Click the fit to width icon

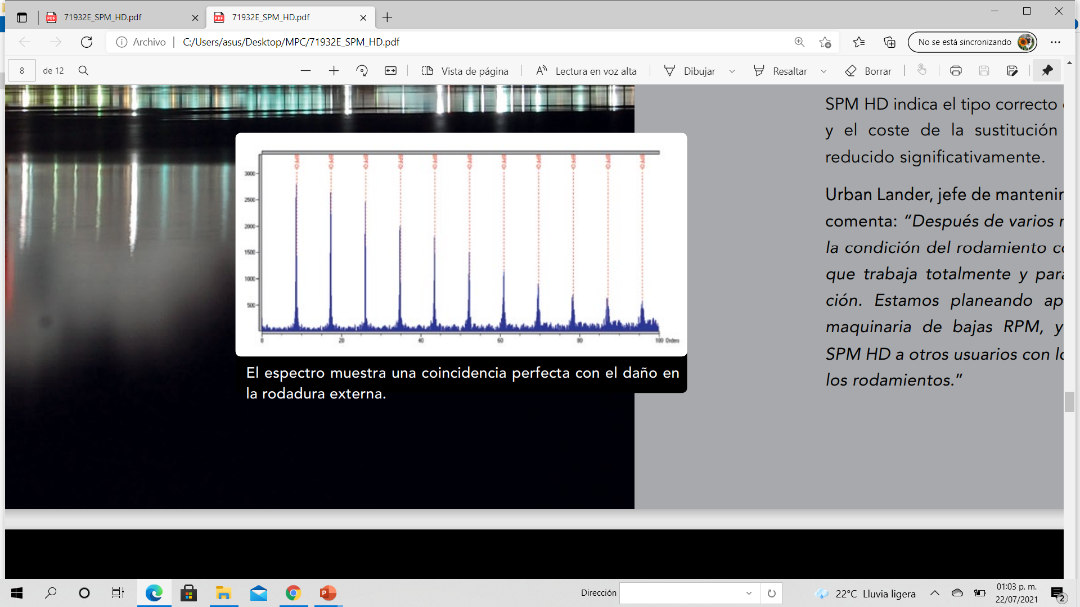click(x=390, y=71)
